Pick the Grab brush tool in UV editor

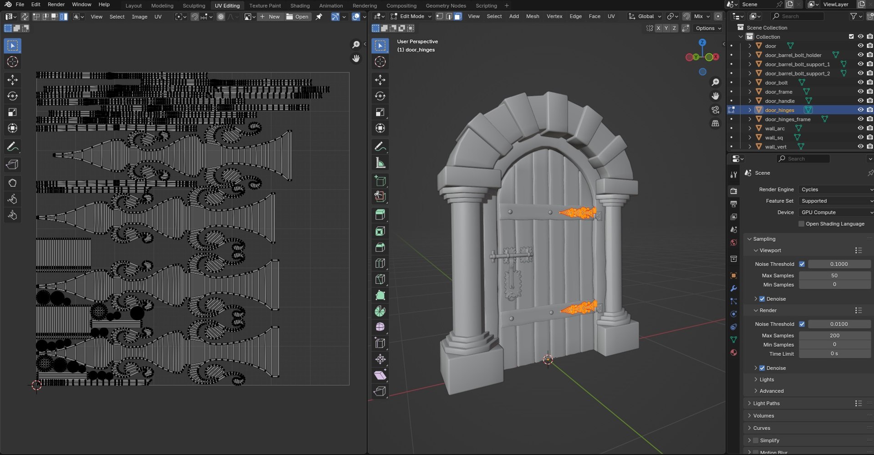coord(12,183)
